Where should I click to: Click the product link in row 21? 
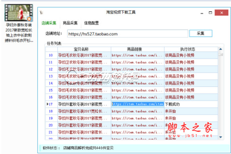pyautogui.click(x=137, y=132)
